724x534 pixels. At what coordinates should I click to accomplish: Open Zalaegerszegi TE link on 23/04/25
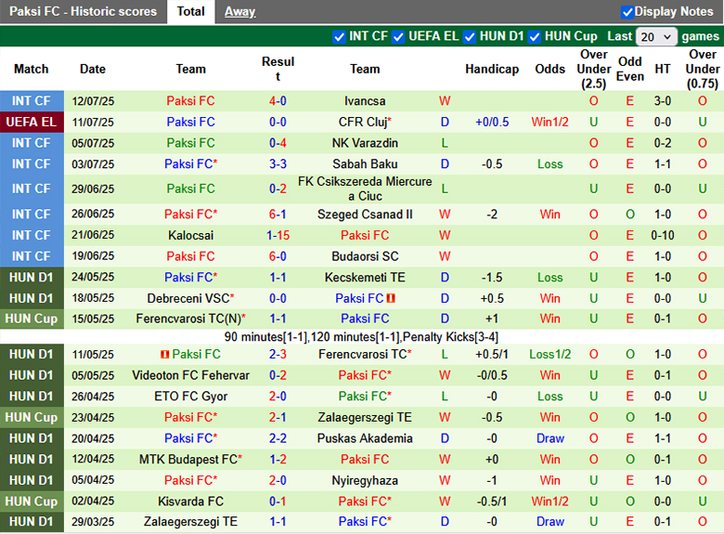tap(365, 417)
